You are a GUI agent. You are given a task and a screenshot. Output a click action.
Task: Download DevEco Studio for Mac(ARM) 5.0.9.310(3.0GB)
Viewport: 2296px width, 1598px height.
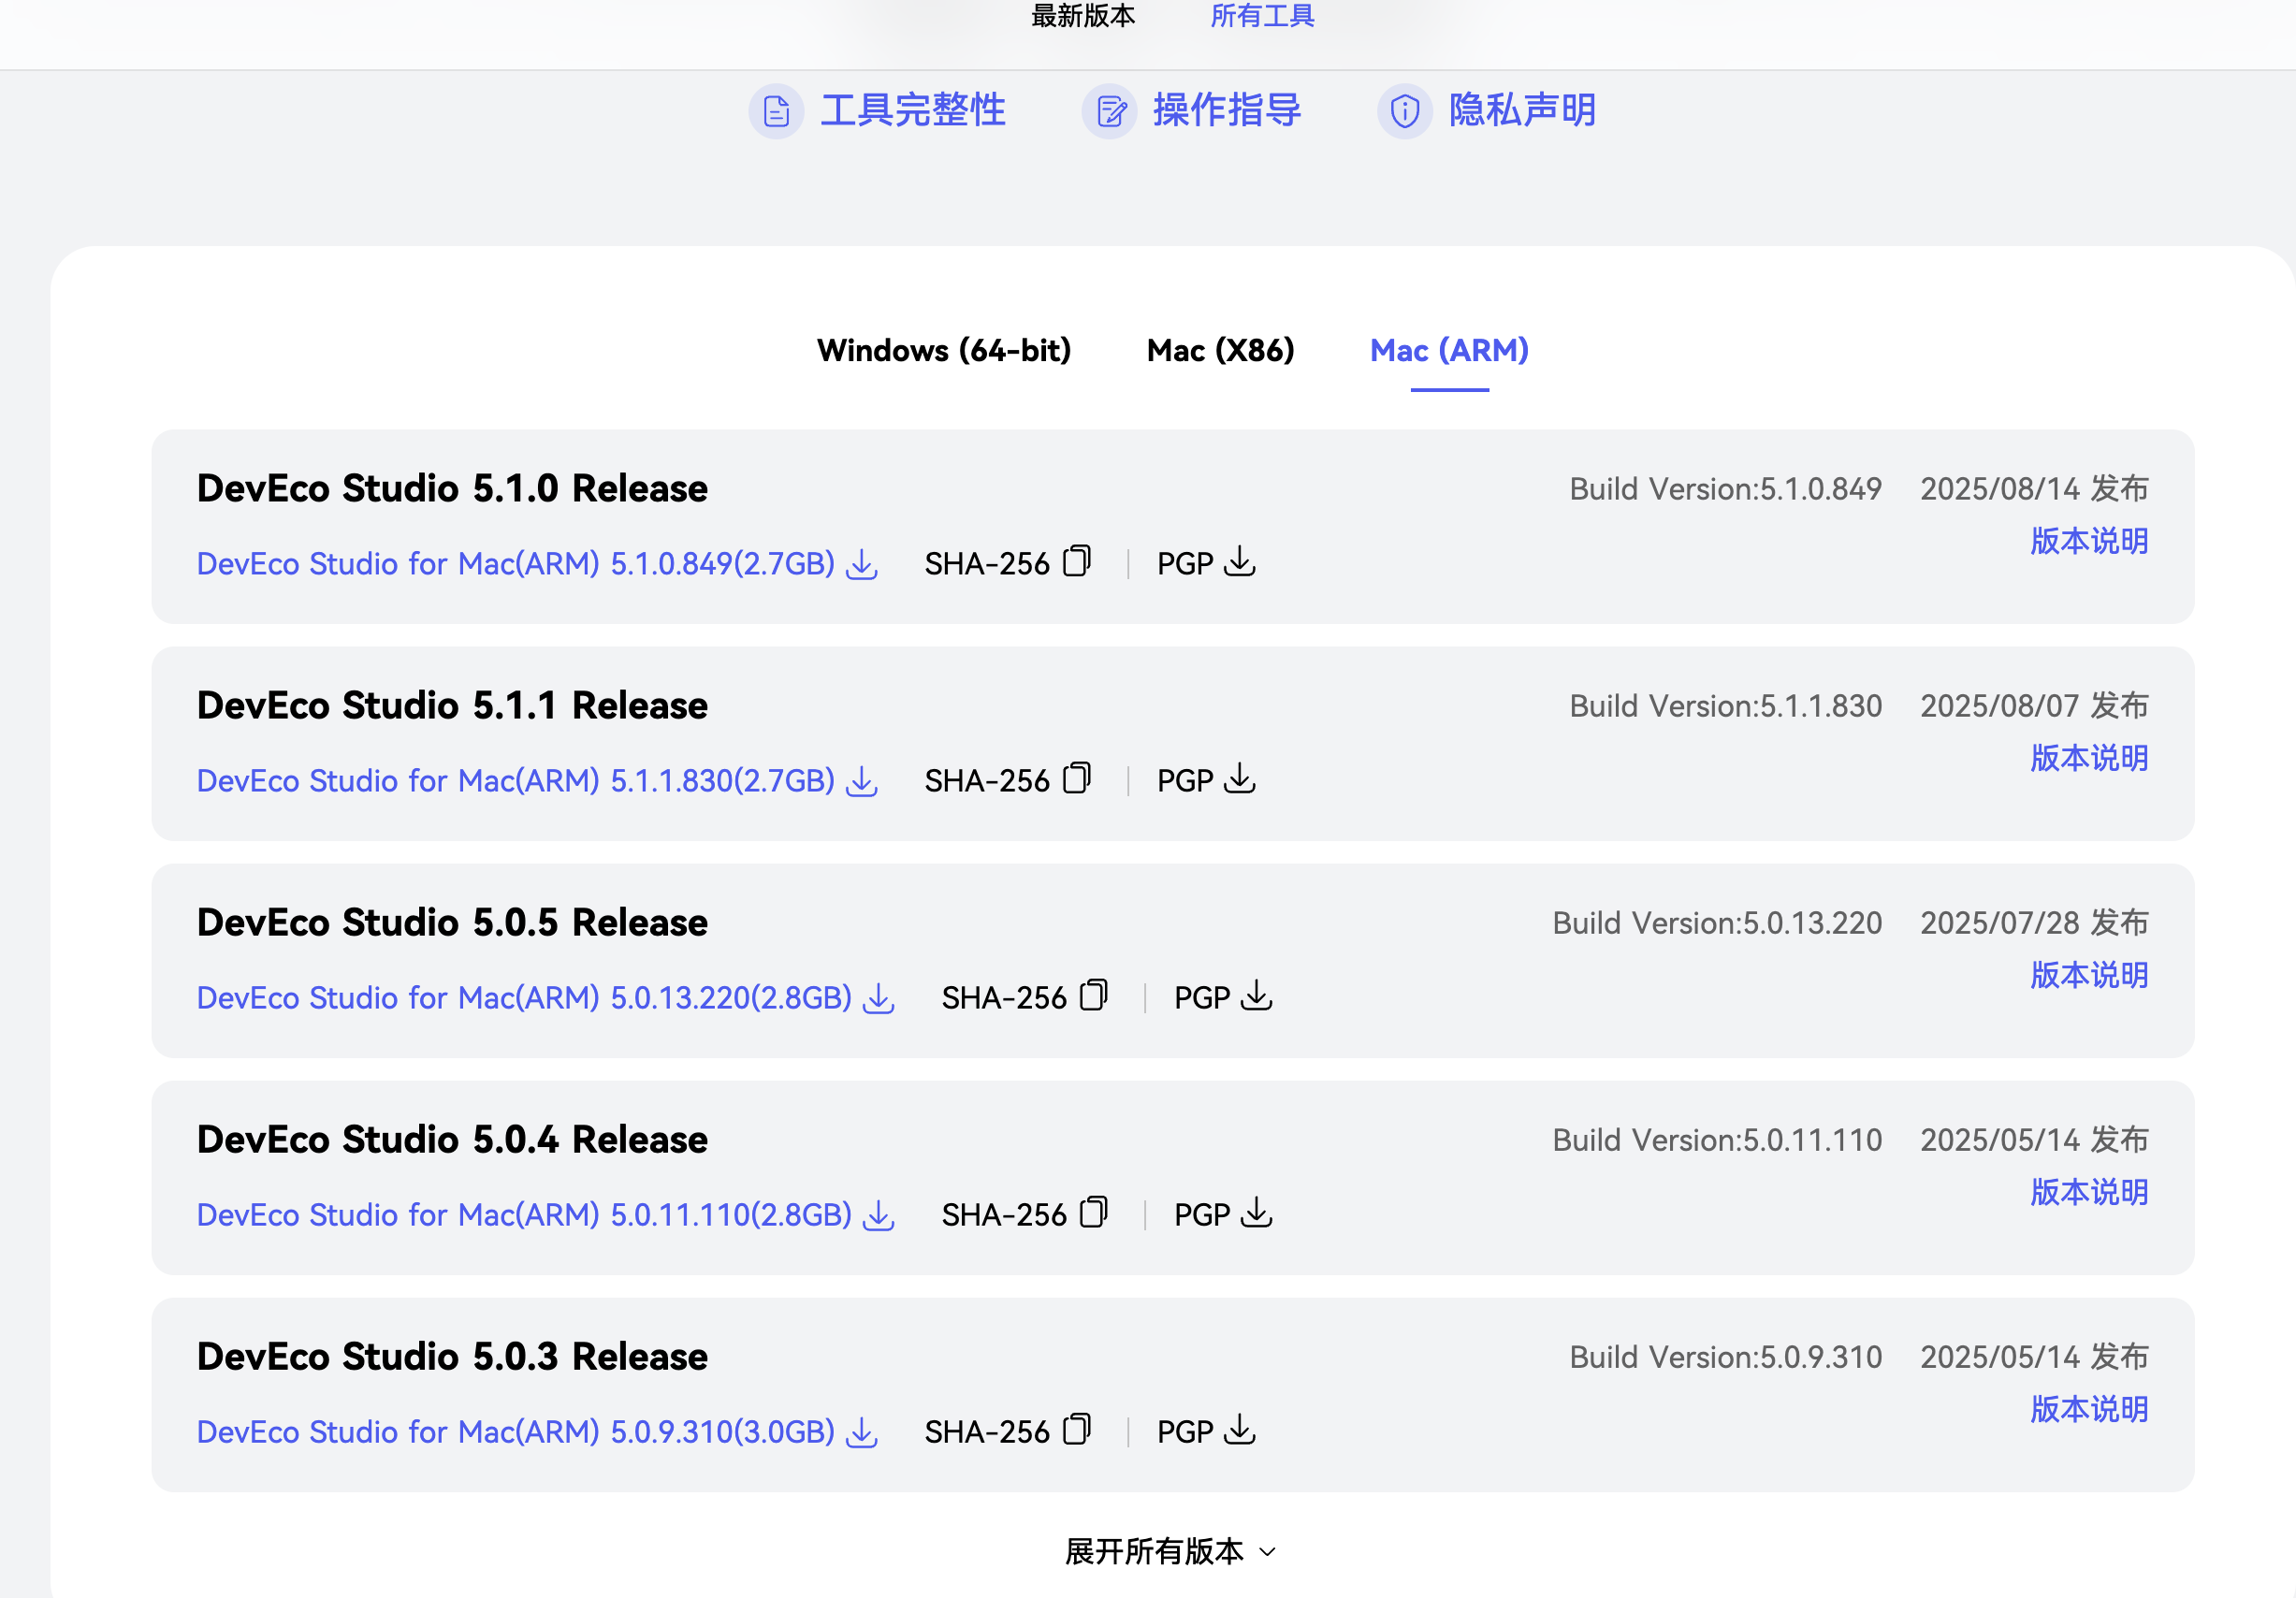[x=515, y=1432]
